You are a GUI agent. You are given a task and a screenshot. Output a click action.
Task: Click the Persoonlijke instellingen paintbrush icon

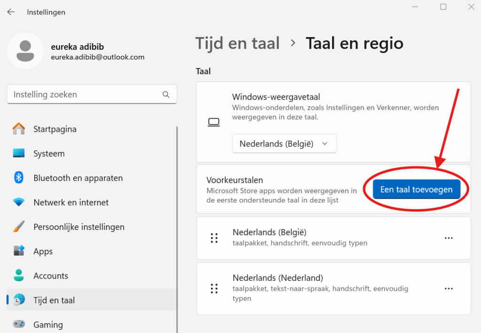pos(19,227)
